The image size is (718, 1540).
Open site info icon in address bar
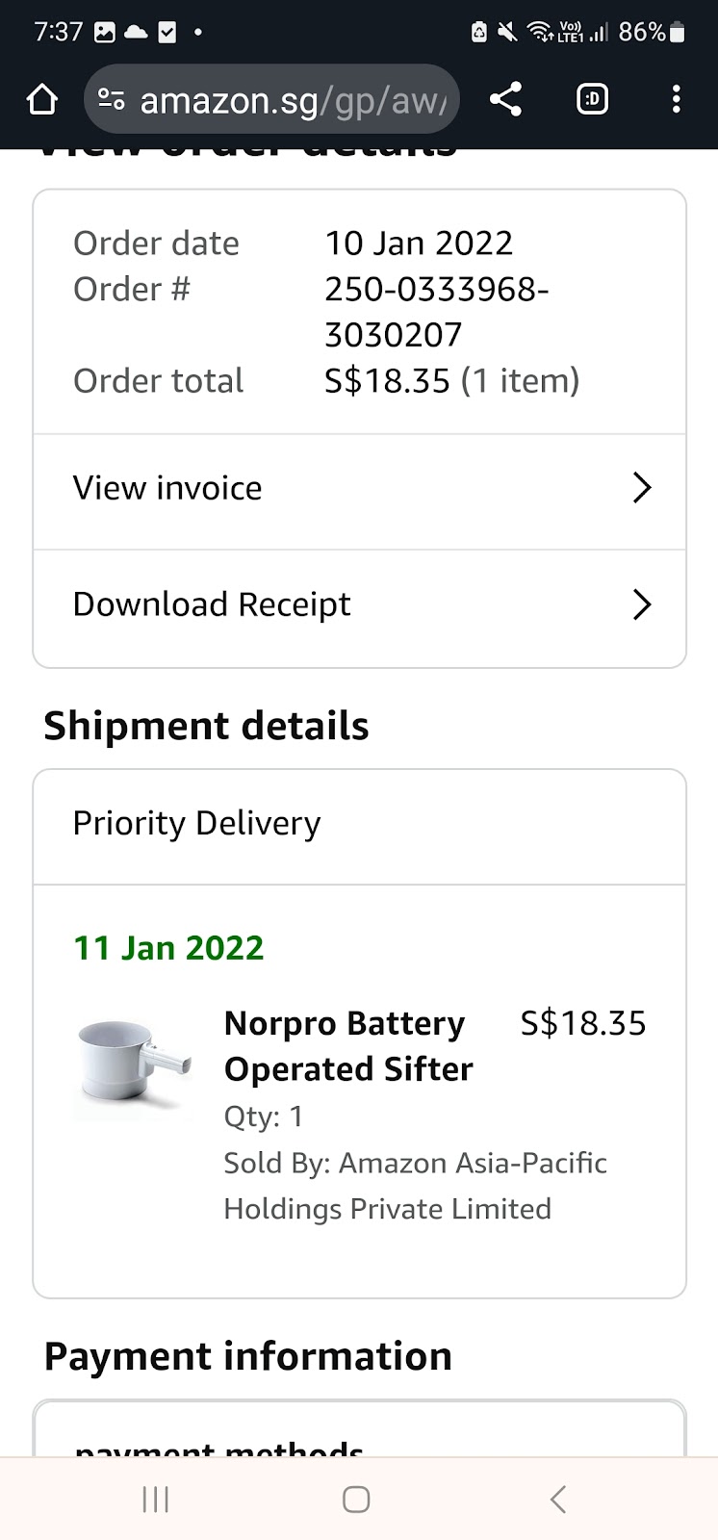point(112,99)
